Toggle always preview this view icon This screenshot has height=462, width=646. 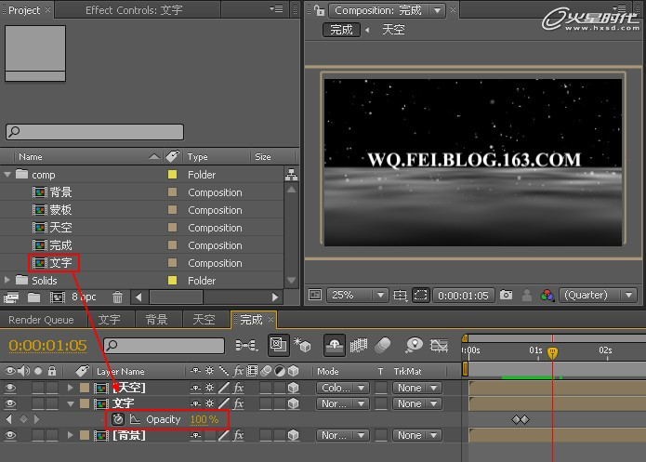click(x=315, y=295)
